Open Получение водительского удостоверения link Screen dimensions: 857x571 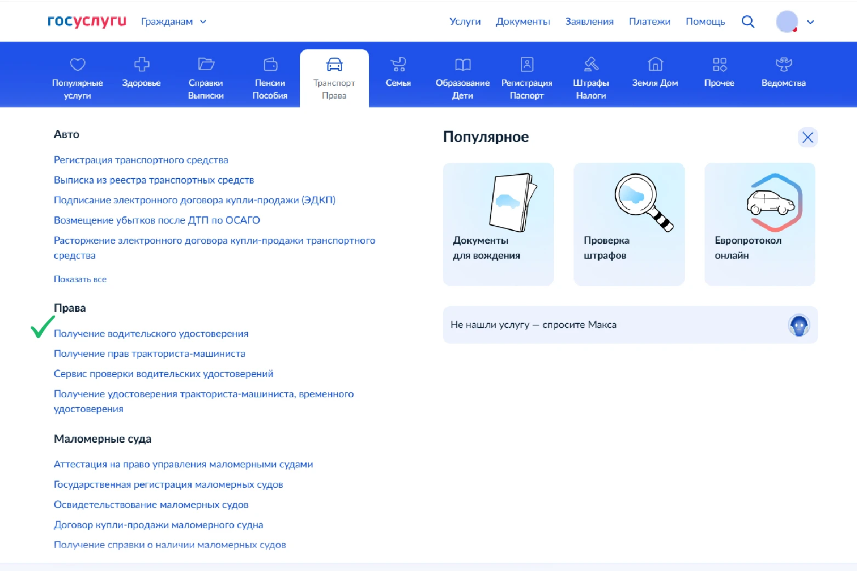coord(151,334)
